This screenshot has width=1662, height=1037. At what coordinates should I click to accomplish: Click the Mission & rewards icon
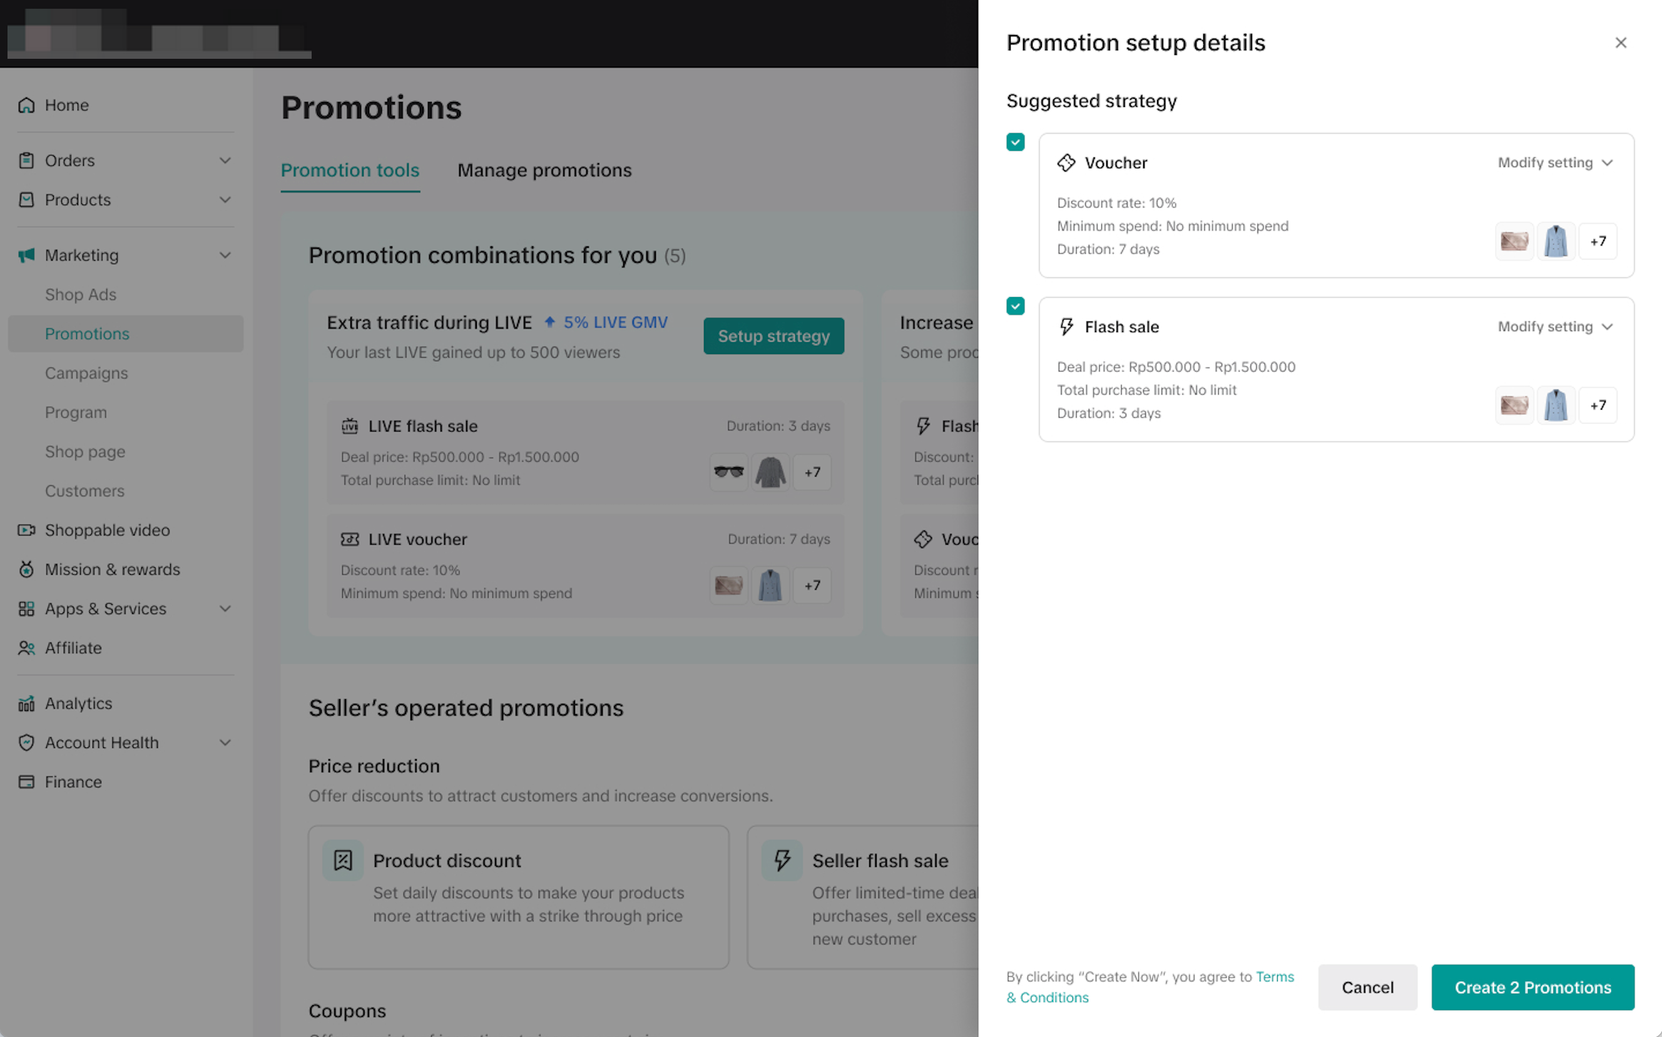coord(26,569)
